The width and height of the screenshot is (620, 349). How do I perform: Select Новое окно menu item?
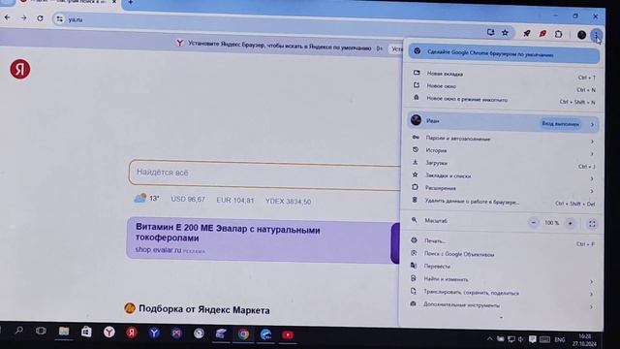(x=504, y=86)
